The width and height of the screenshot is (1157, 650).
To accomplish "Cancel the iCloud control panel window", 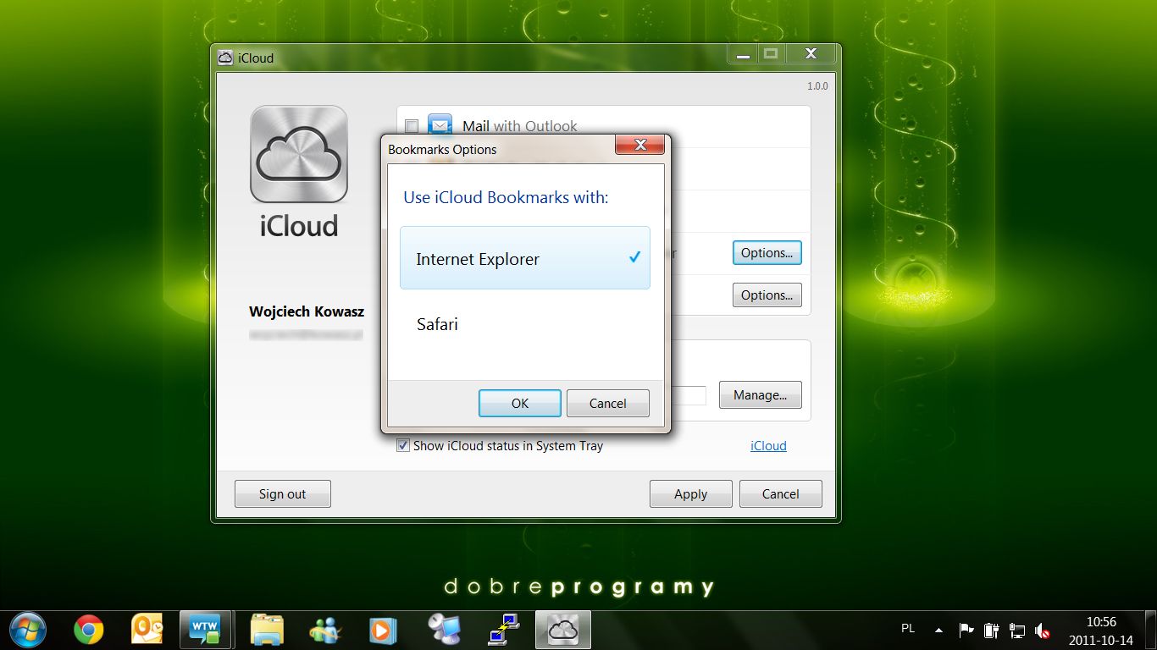I will 780,493.
